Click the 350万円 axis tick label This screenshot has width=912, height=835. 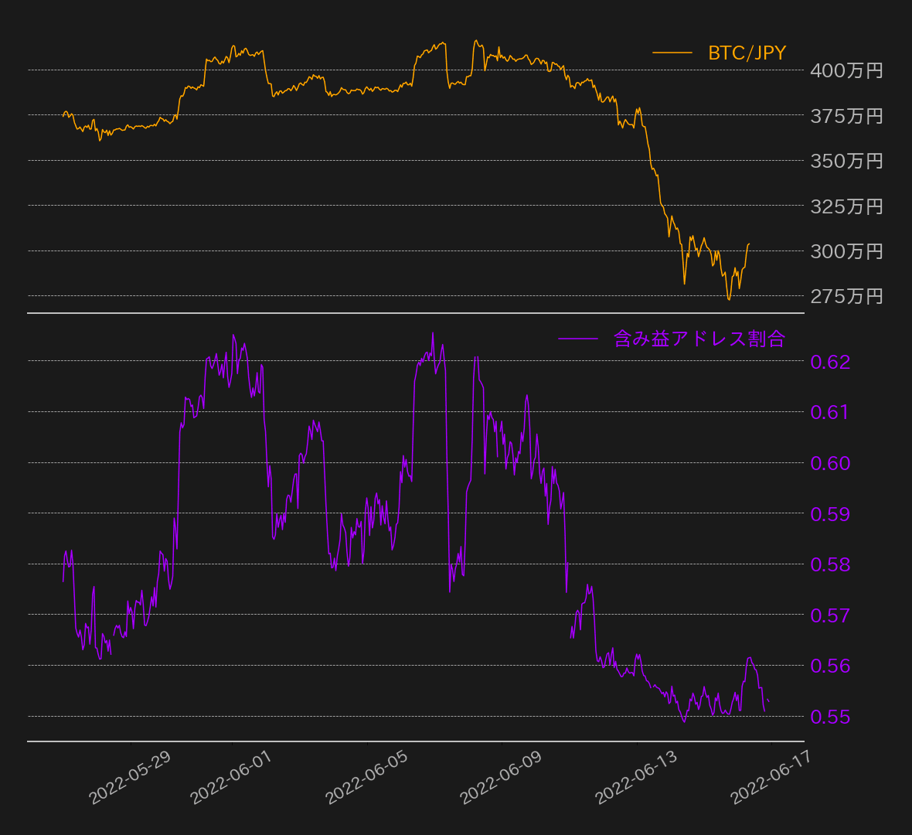tap(846, 161)
